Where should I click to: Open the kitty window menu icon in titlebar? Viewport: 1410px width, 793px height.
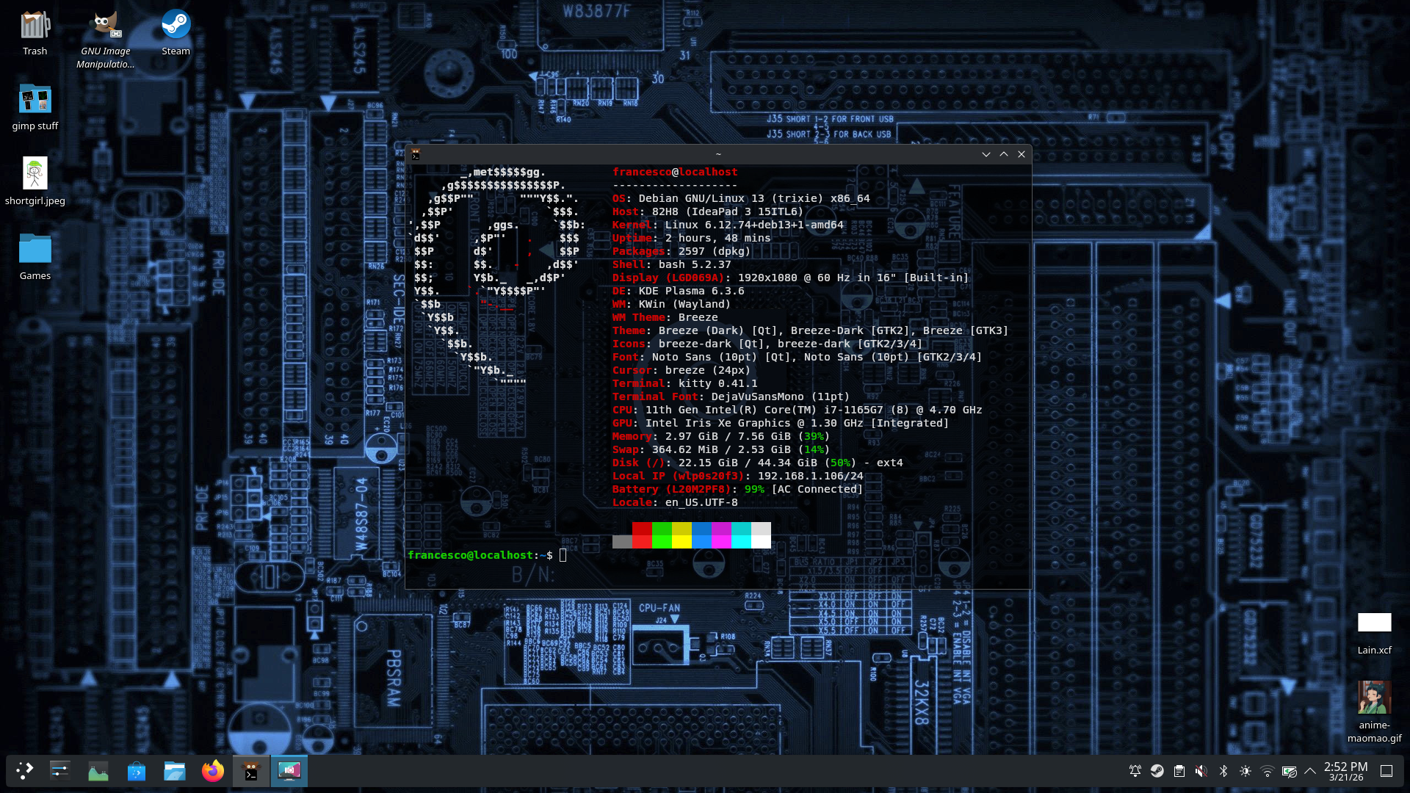[x=416, y=154]
